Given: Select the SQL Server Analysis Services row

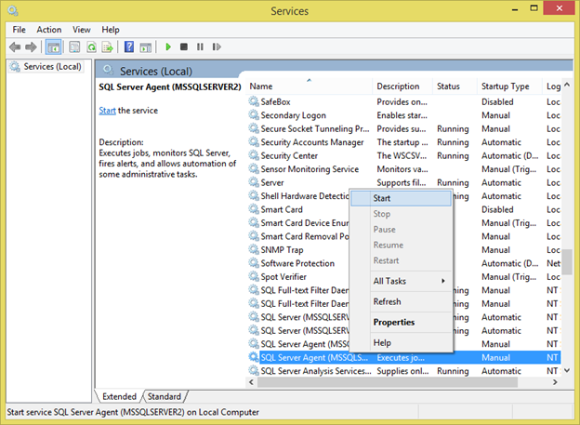Looking at the screenshot, I should point(316,371).
